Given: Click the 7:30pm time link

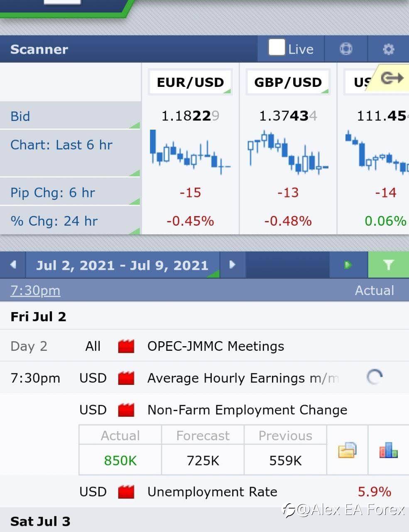Looking at the screenshot, I should [x=35, y=291].
